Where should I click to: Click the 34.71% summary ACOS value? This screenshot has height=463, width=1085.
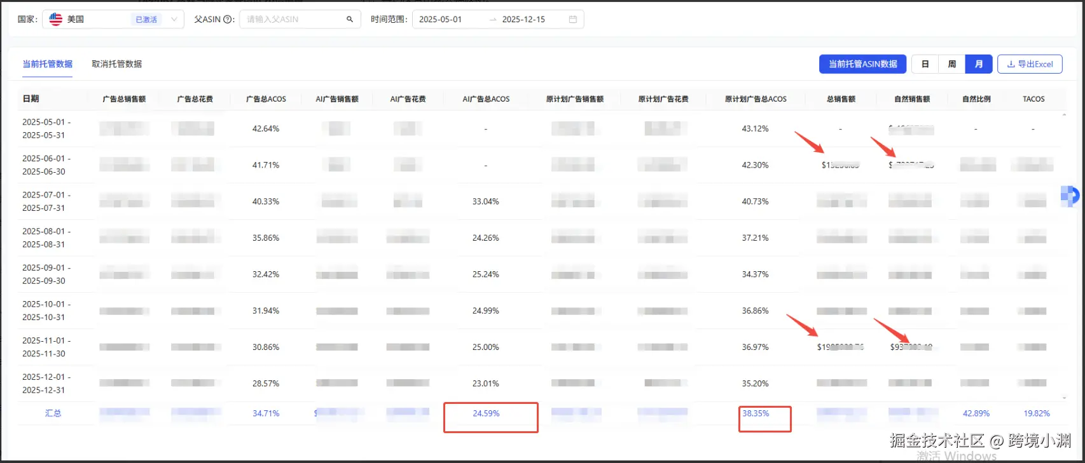point(266,413)
